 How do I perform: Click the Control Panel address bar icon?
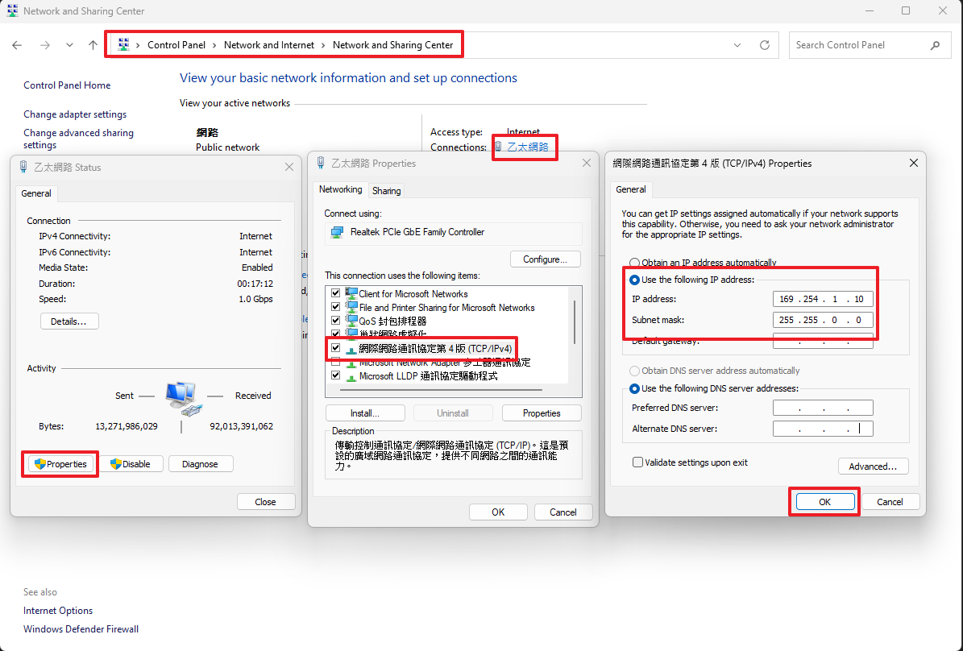123,45
